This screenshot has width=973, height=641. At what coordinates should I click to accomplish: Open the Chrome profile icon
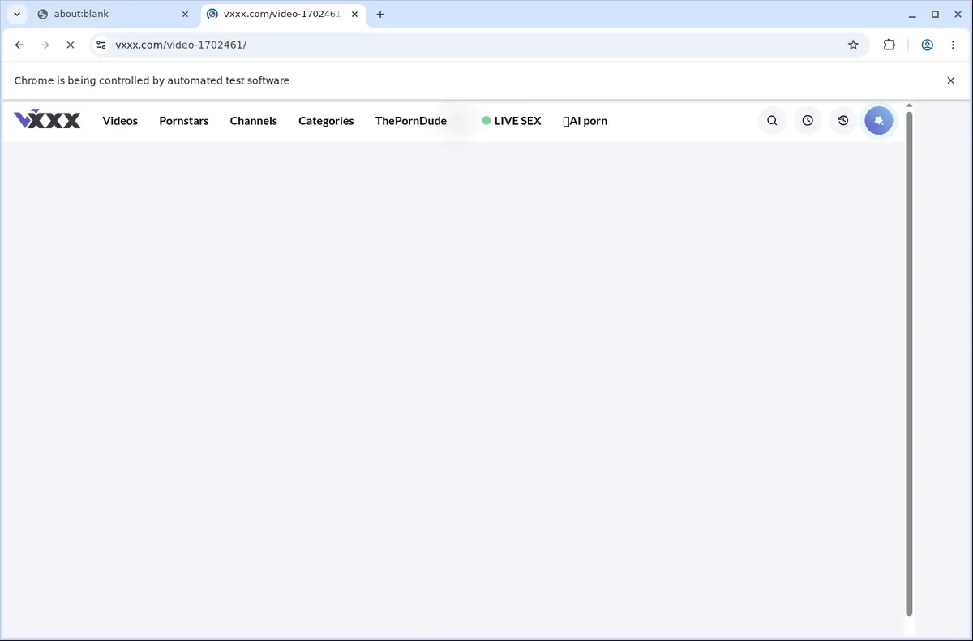coord(927,45)
